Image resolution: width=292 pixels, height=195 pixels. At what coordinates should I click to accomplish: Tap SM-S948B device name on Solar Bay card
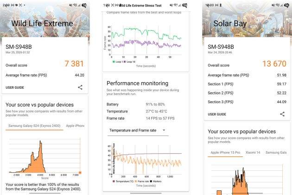(x=221, y=47)
